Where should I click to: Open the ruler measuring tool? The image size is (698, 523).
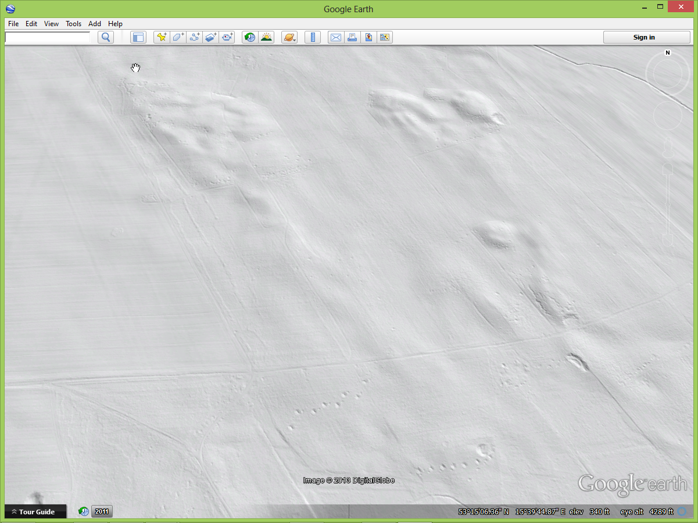pyautogui.click(x=313, y=37)
